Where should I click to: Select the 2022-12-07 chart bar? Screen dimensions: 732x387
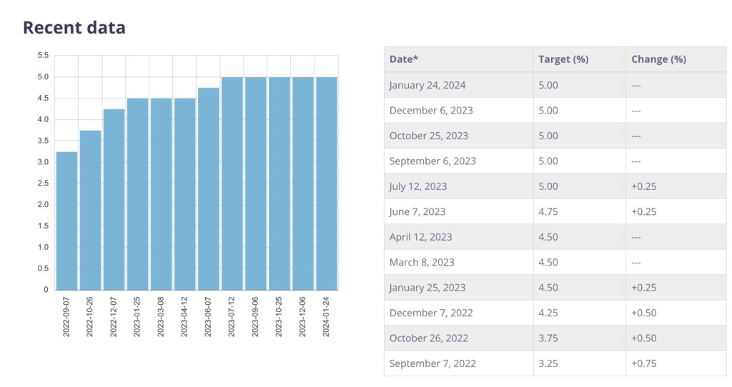(114, 199)
